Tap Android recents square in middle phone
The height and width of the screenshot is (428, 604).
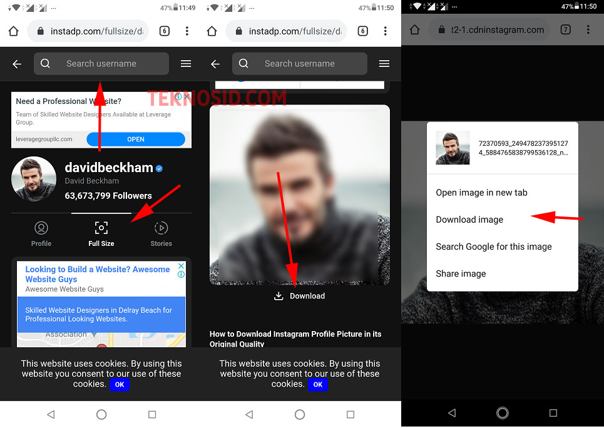[350, 414]
